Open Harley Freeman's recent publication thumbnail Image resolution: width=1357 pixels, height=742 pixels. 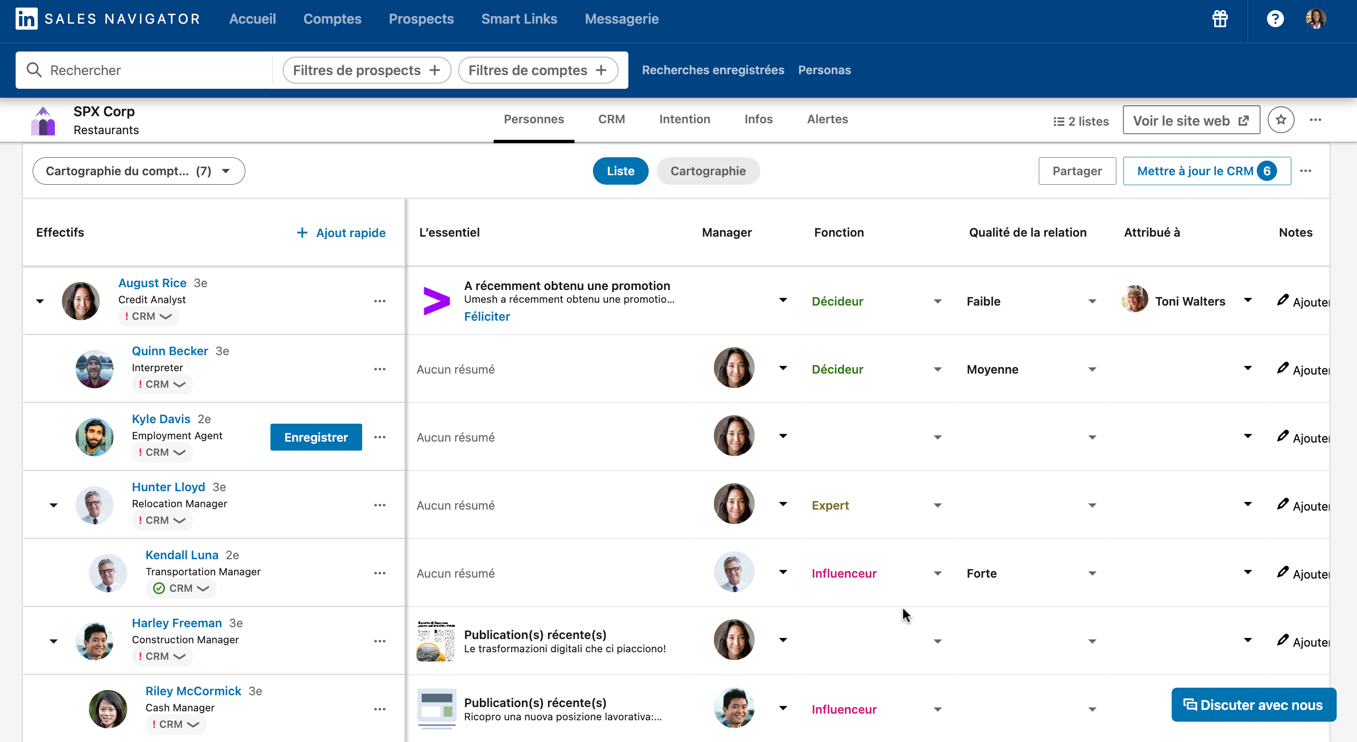[435, 640]
